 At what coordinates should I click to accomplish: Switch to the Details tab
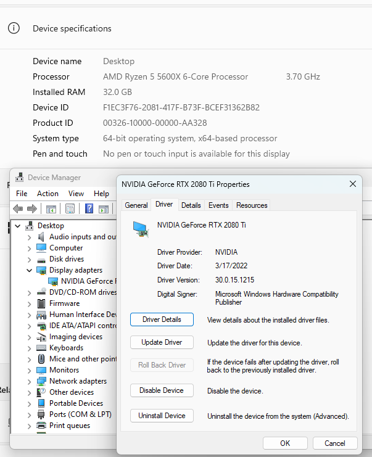[x=191, y=205]
